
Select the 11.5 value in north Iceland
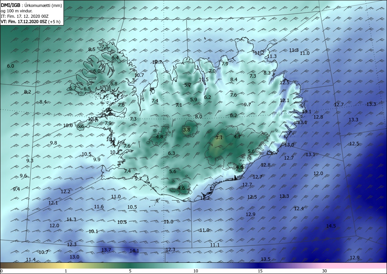click(x=204, y=79)
